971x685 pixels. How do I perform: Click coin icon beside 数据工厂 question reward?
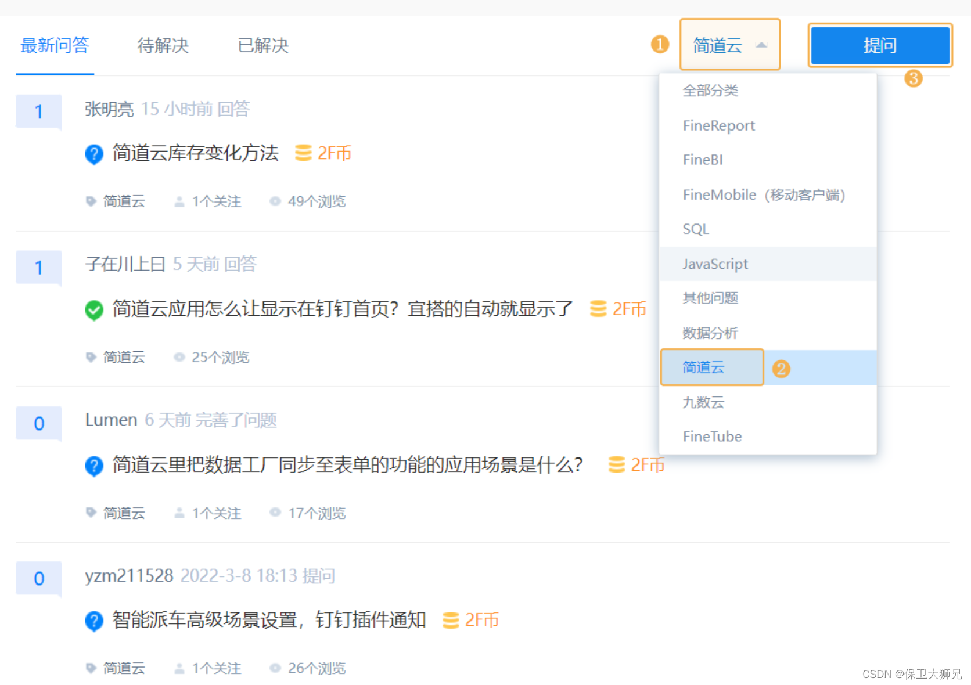617,464
